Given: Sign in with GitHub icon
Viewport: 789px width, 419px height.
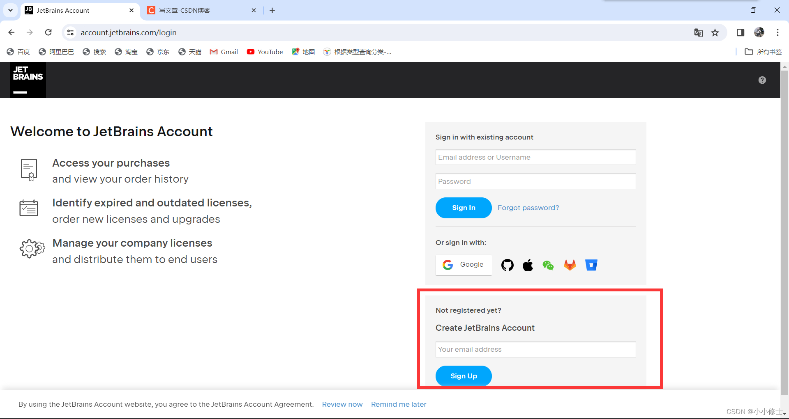Looking at the screenshot, I should (508, 265).
